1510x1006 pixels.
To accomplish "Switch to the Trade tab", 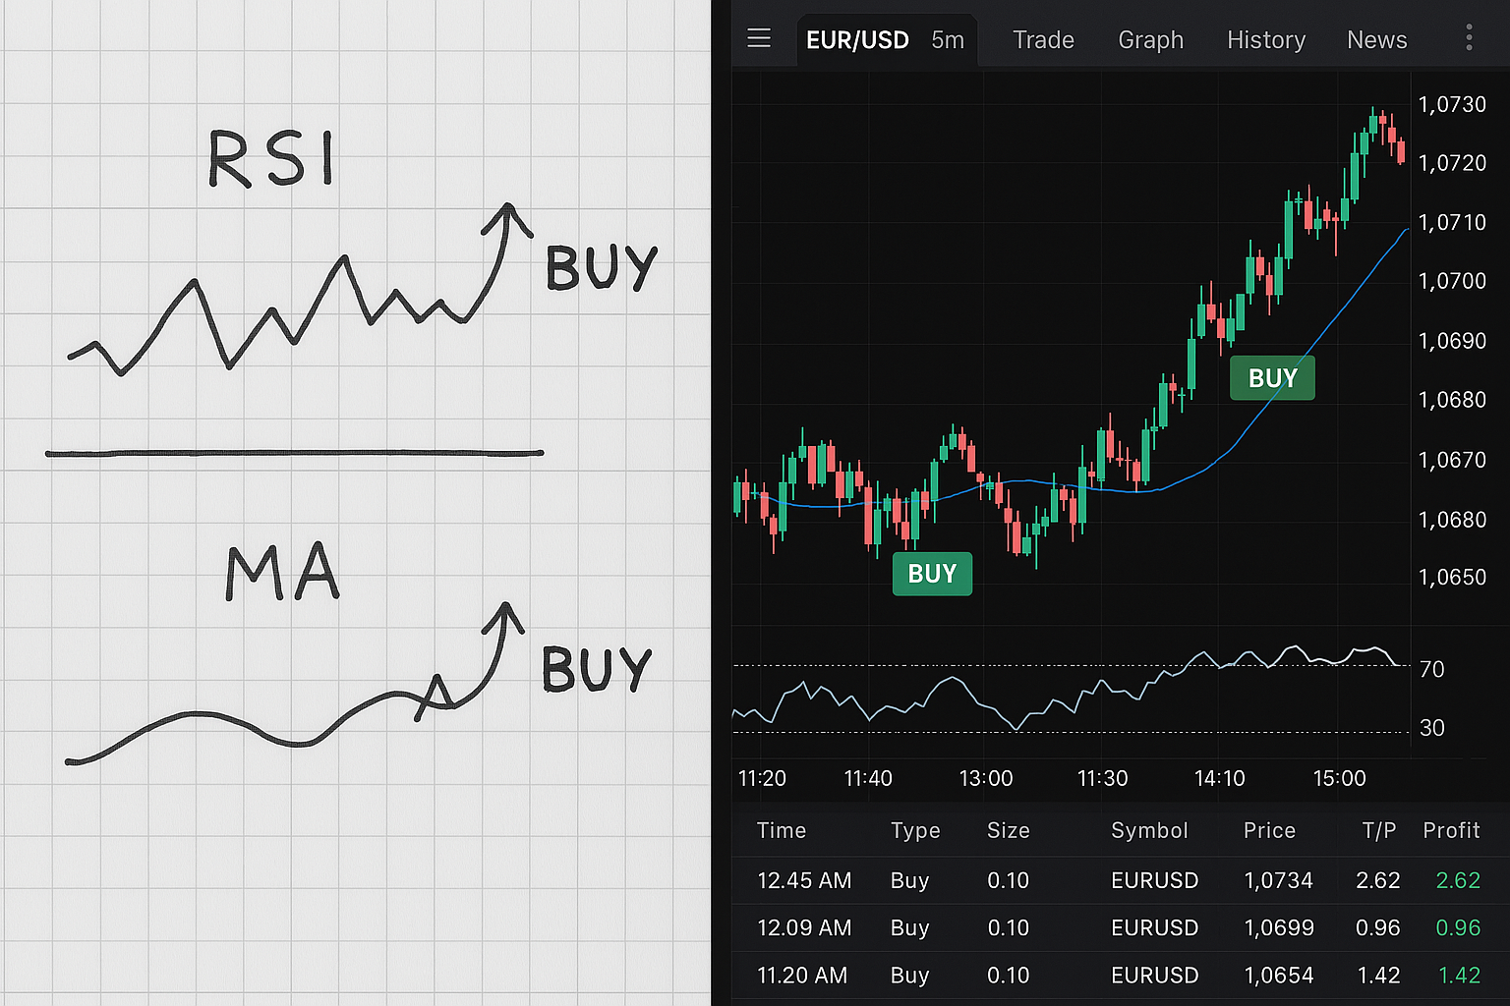I will tap(1043, 39).
